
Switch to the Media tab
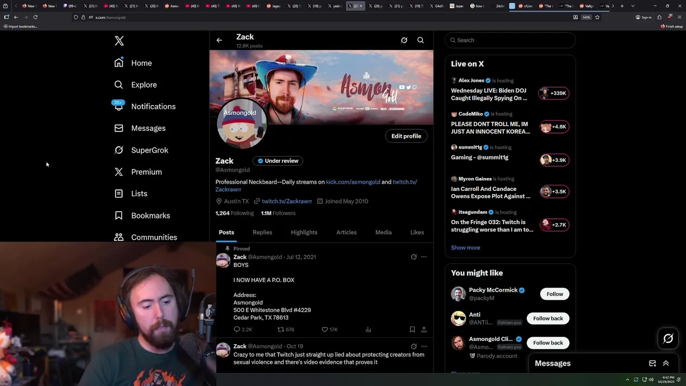point(383,232)
